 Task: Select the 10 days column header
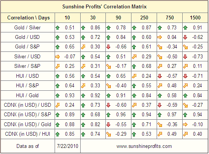click(x=68, y=18)
